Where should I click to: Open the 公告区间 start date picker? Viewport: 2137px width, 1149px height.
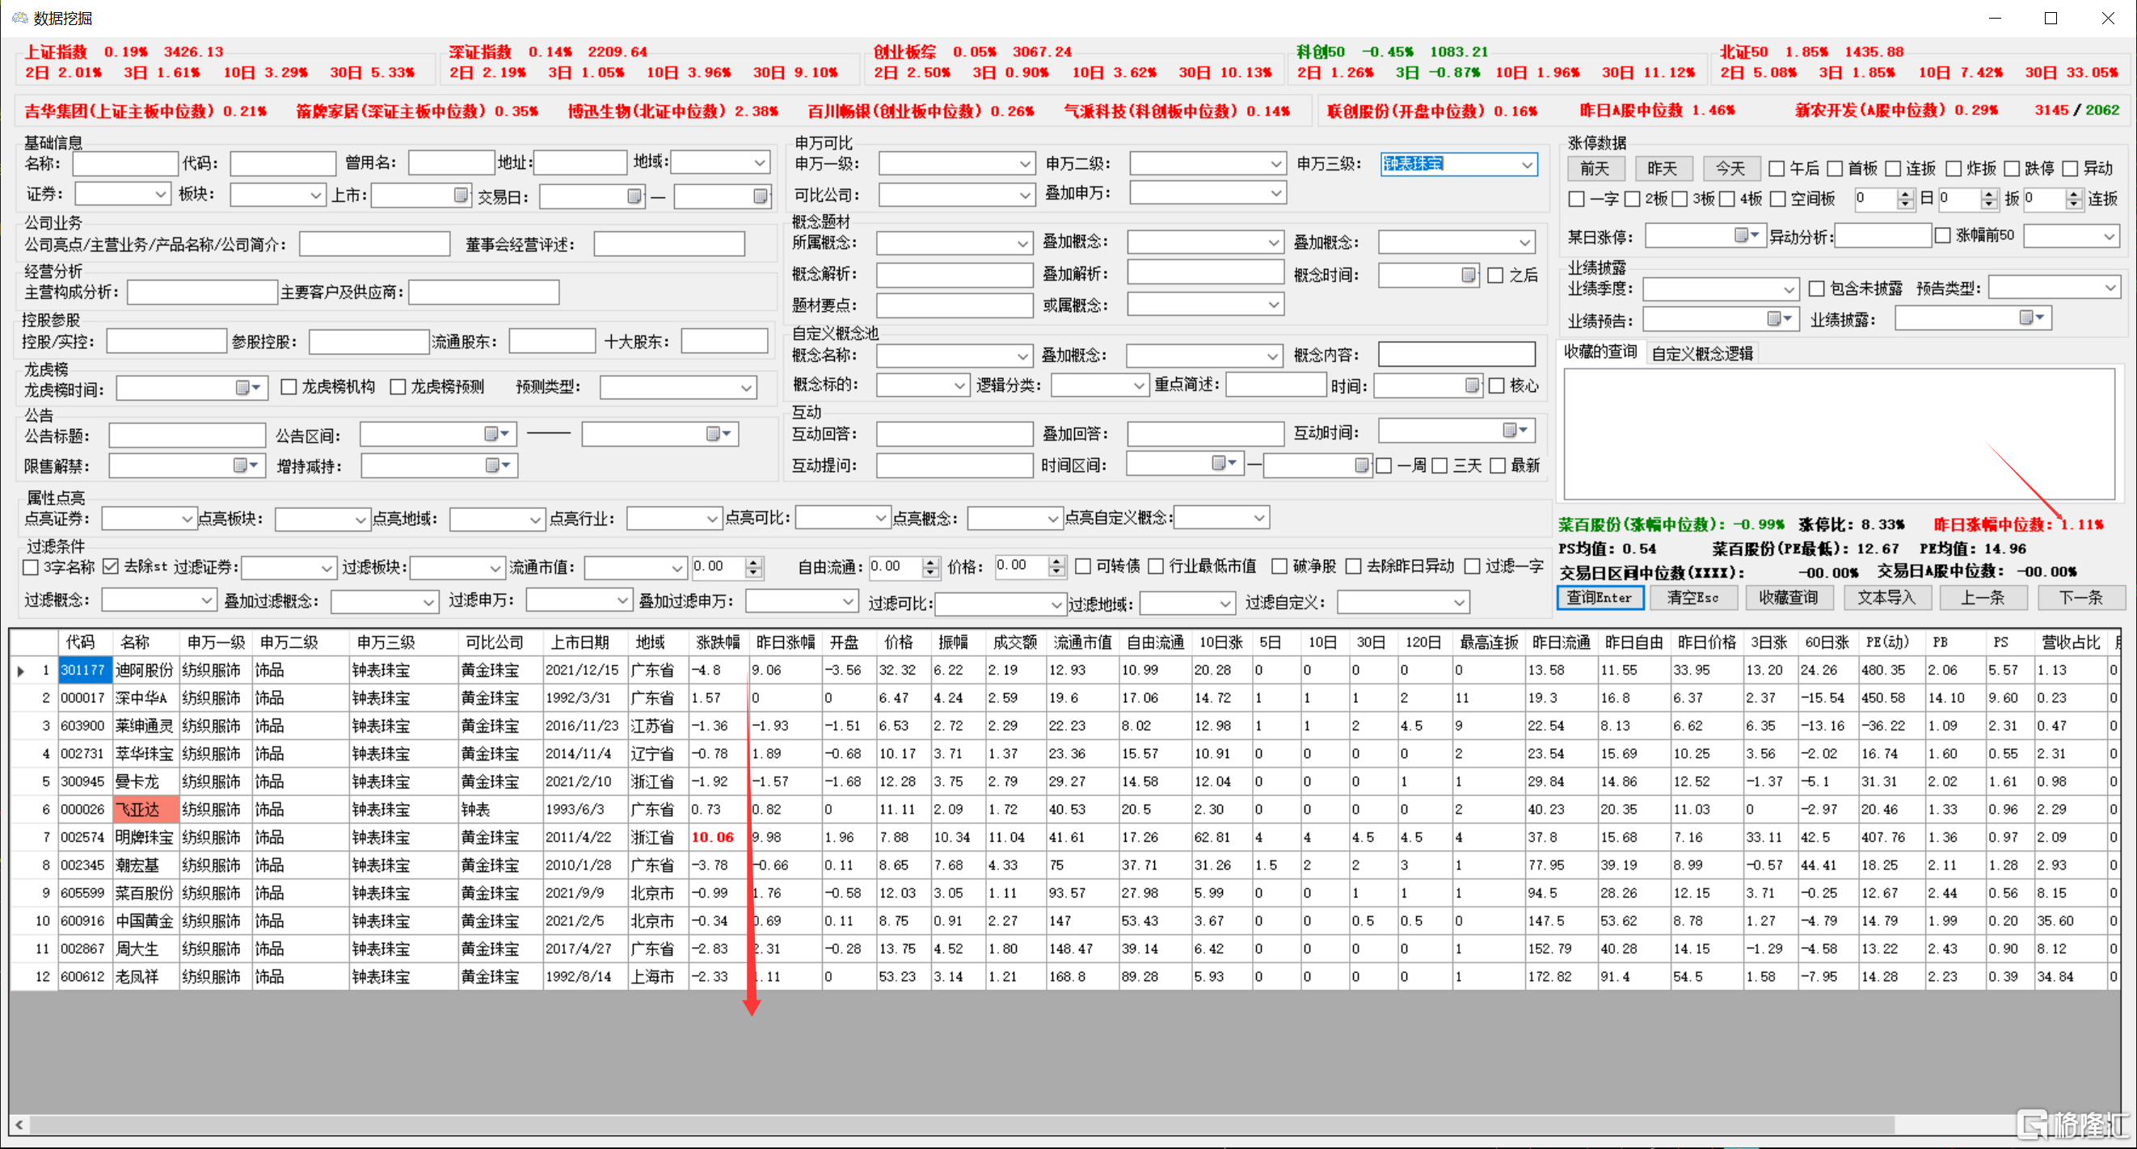coord(496,434)
